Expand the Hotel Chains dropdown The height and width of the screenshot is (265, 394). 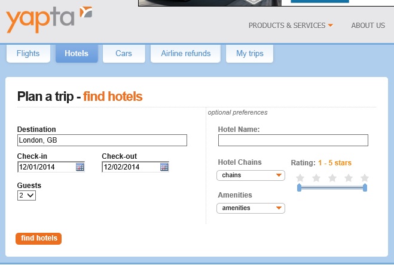point(251,175)
